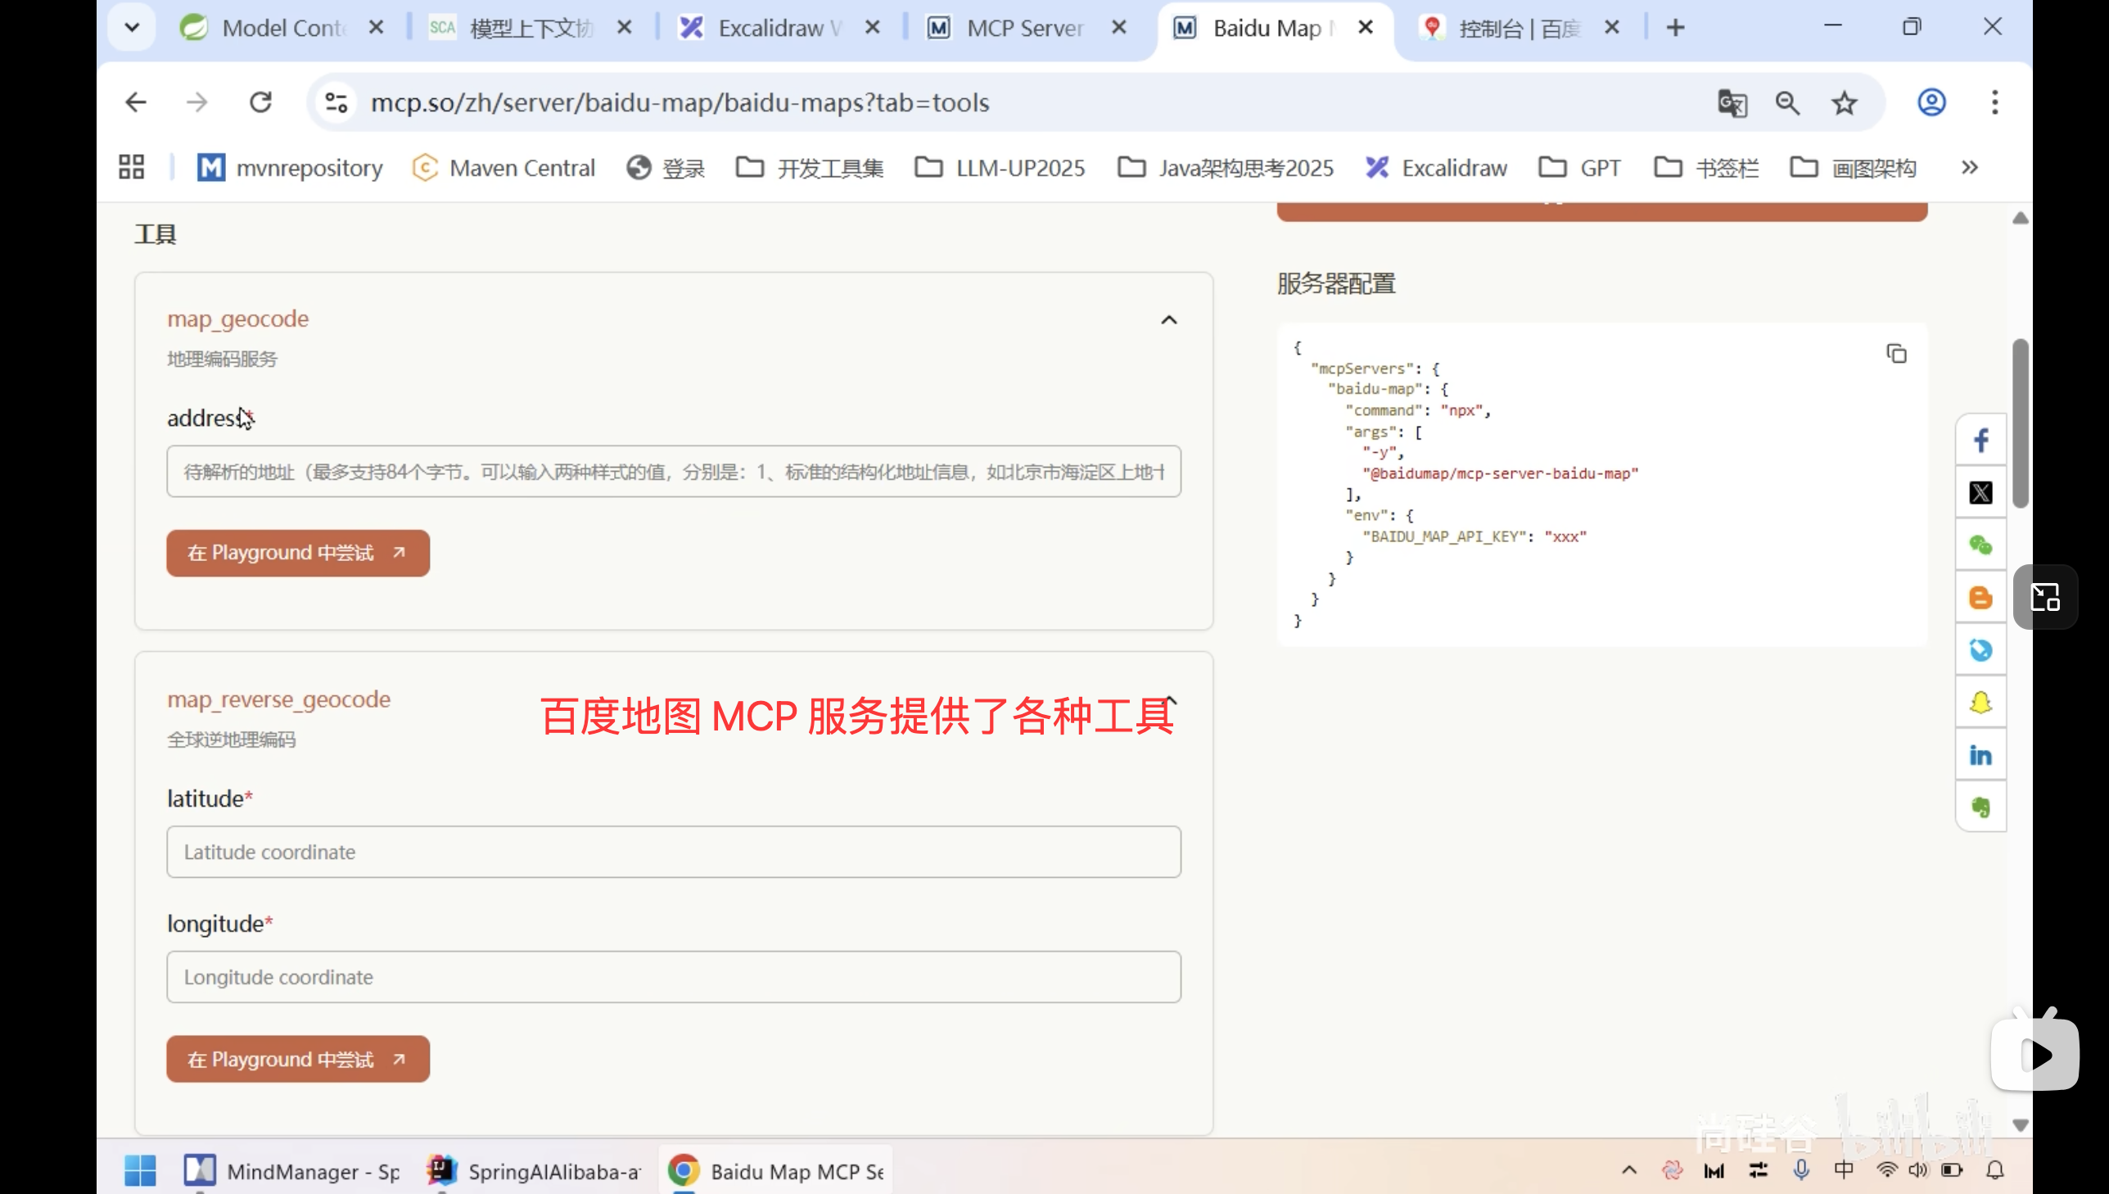The image size is (2109, 1194).
Task: Click 在 Playground 中尝试 for map_geocode
Action: [297, 553]
